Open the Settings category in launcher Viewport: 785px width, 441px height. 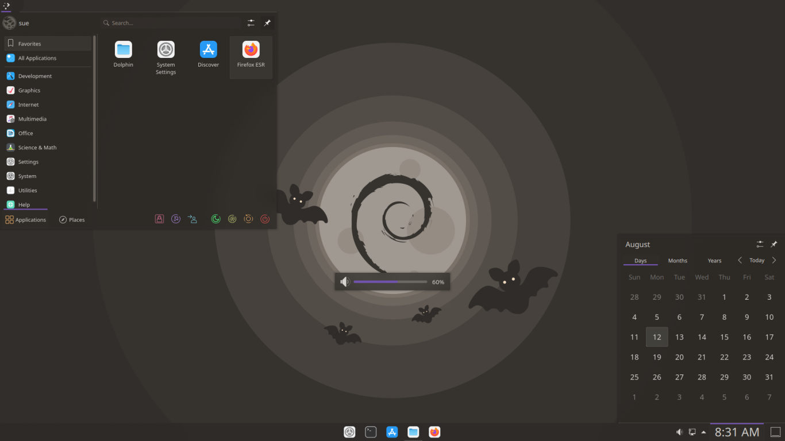pyautogui.click(x=48, y=162)
